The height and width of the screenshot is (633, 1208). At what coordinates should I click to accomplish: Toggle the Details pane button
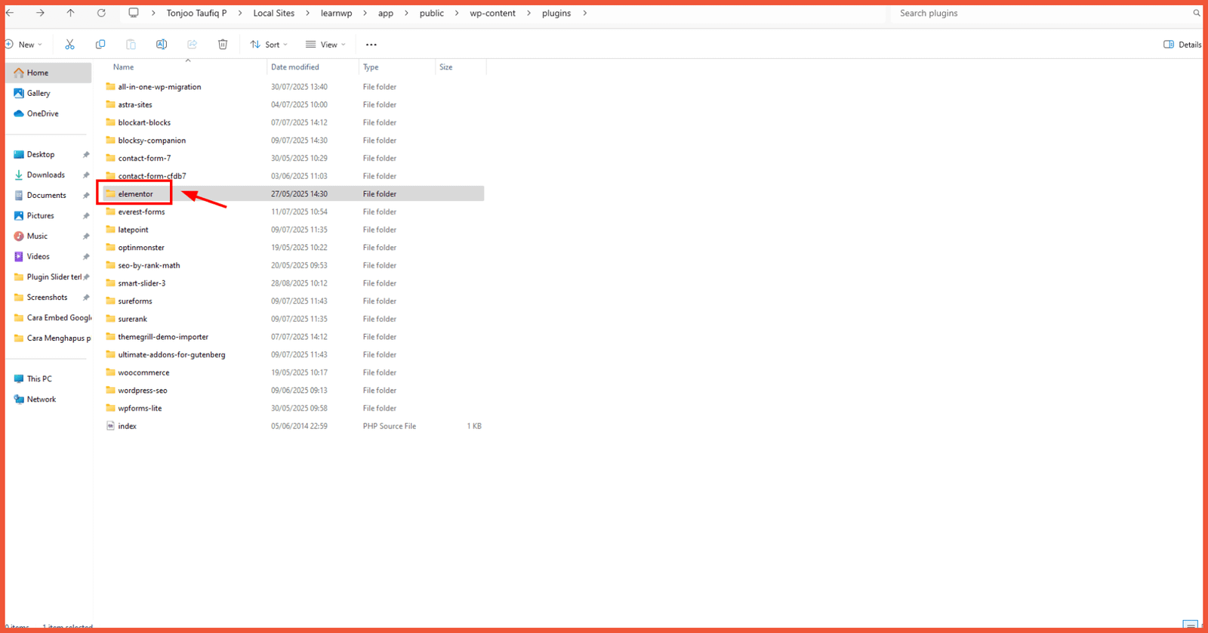click(x=1182, y=45)
